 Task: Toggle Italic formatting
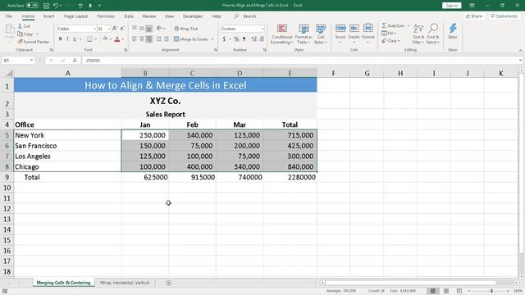pyautogui.click(x=67, y=39)
